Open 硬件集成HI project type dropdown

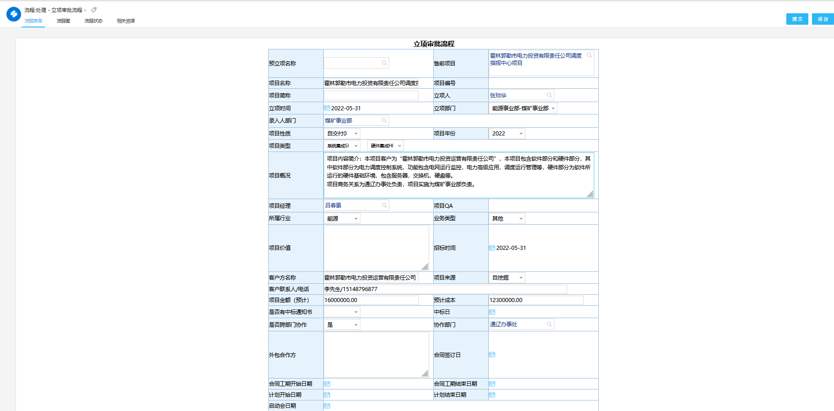[386, 146]
